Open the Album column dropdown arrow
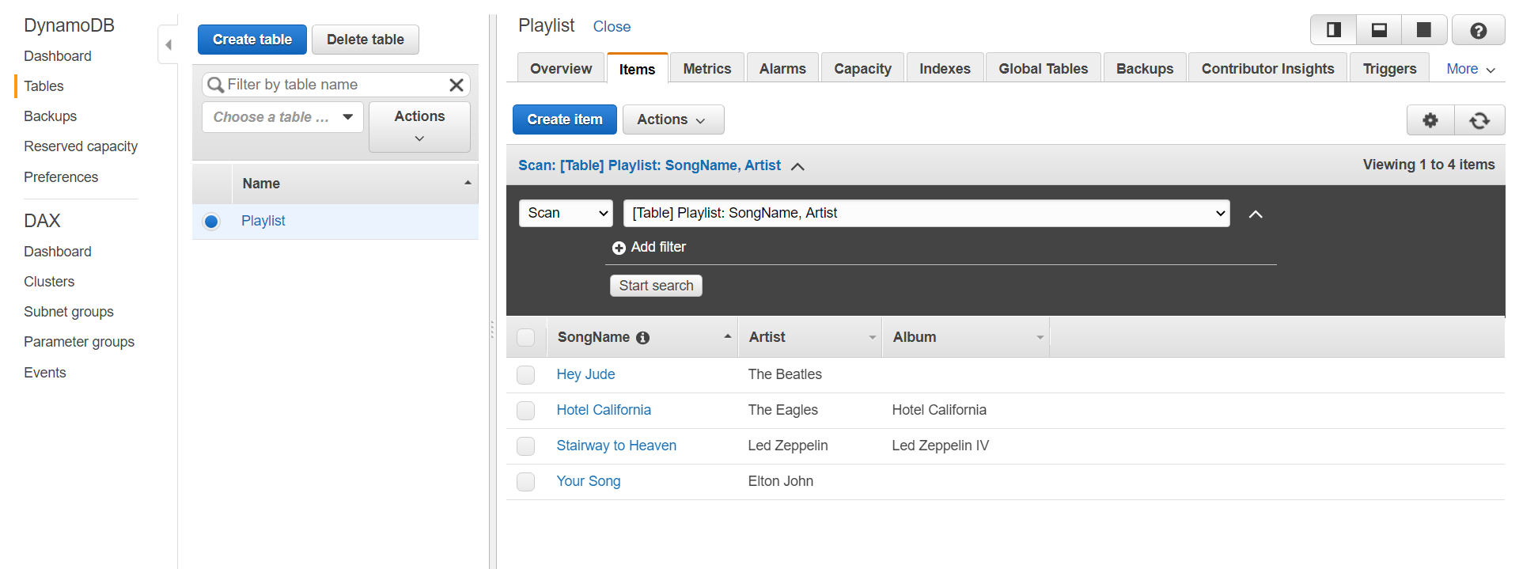Screen dimensions: 1519x569 pos(1040,338)
